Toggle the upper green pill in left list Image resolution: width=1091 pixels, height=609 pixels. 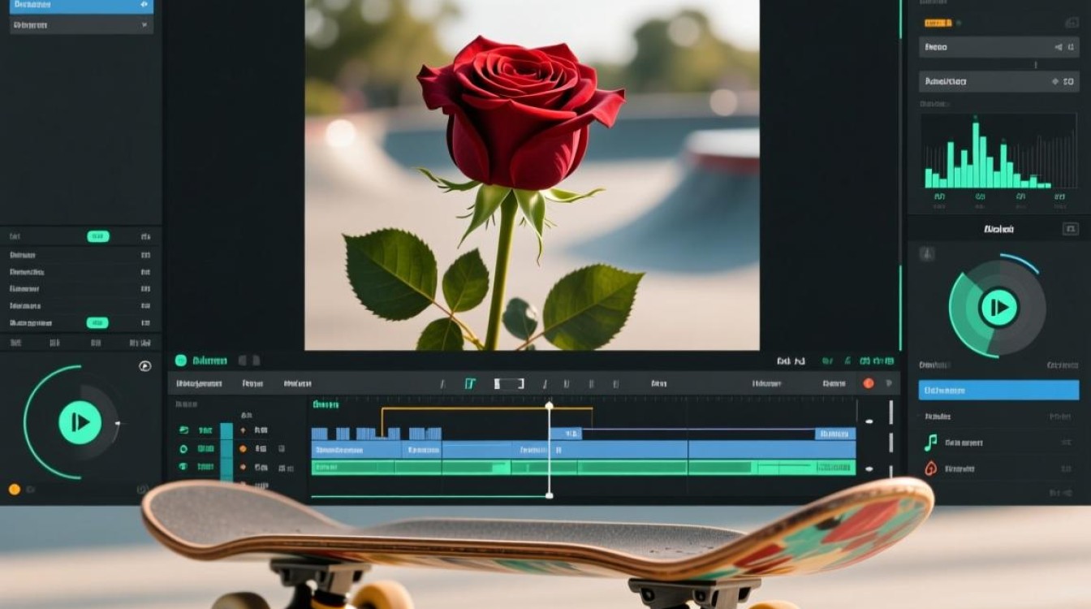98,236
